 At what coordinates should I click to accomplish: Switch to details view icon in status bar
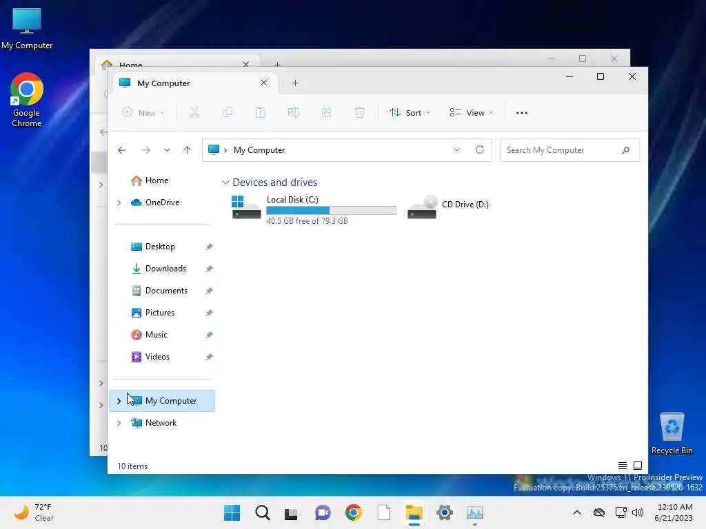[x=623, y=466]
